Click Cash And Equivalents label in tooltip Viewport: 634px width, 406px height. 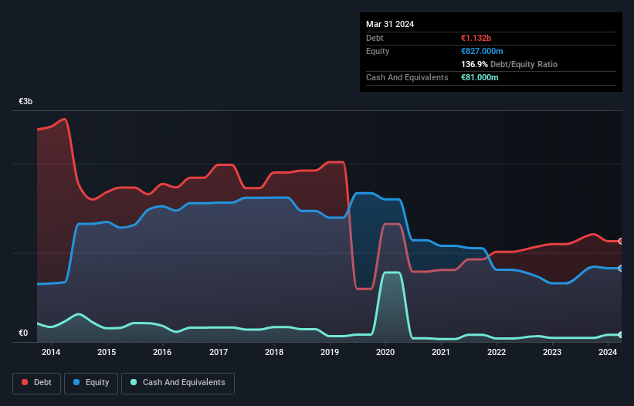(407, 77)
